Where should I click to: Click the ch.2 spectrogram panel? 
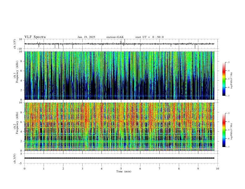coord(119,127)
